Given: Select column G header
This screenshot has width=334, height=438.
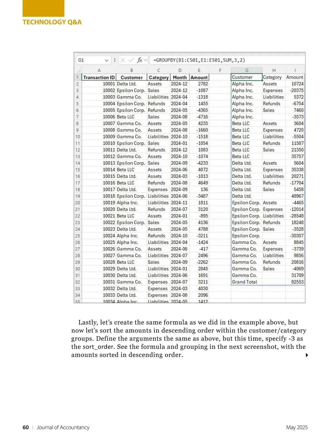Looking at the screenshot, I should [x=247, y=70].
